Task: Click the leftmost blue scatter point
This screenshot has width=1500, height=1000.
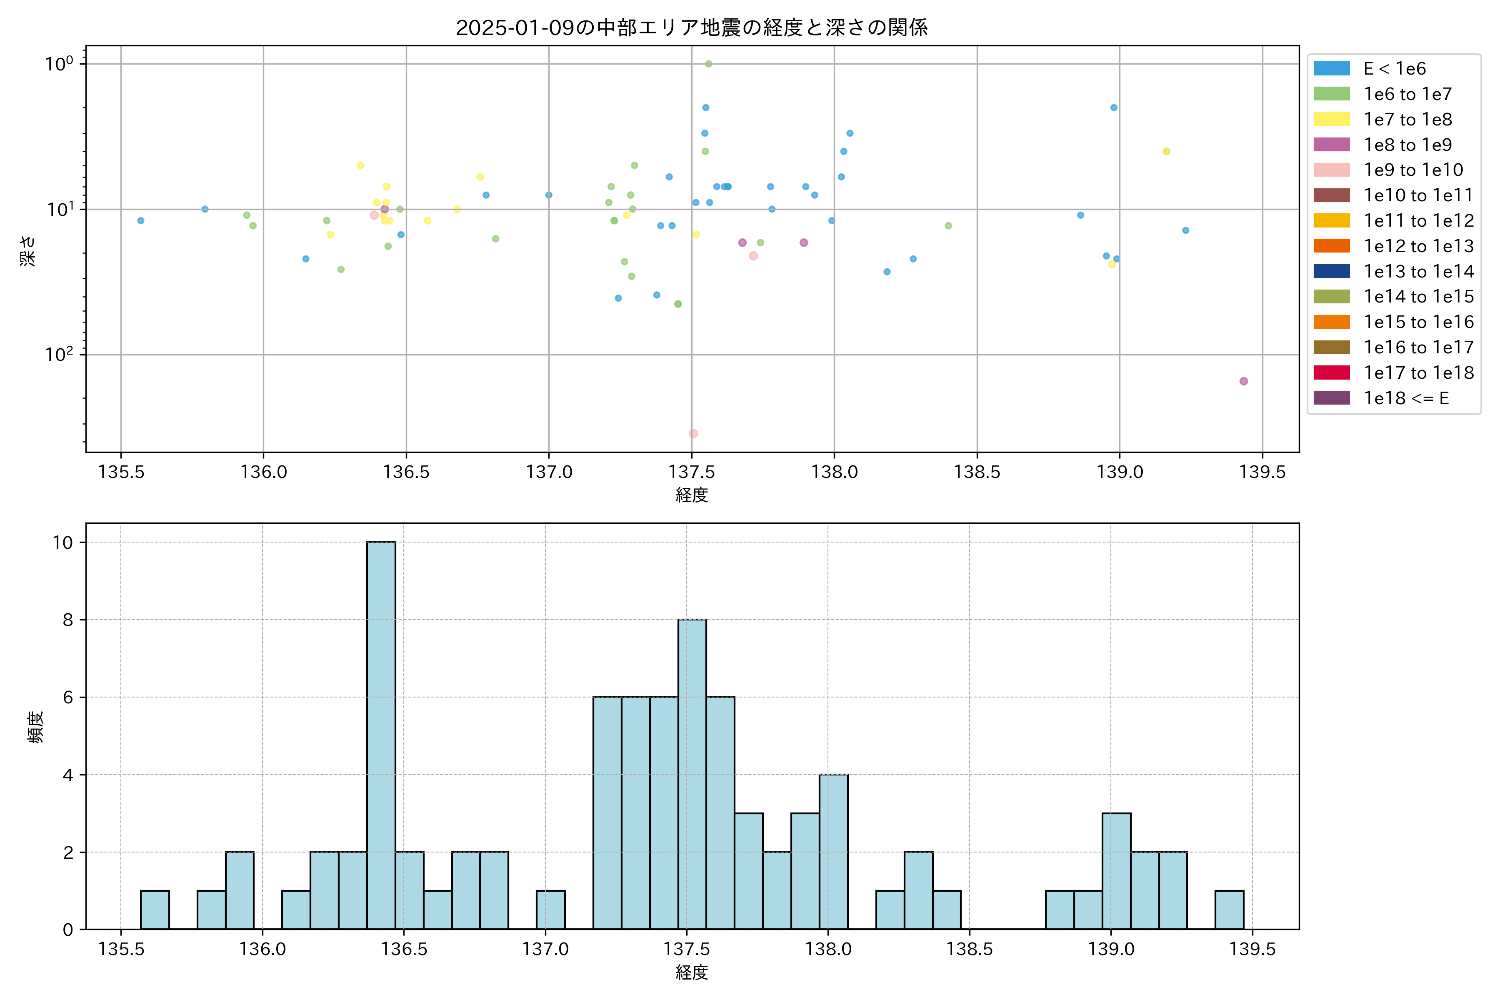Action: pyautogui.click(x=140, y=221)
